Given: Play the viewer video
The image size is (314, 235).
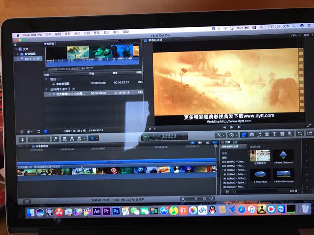Looking at the screenshot, I should (232, 127).
